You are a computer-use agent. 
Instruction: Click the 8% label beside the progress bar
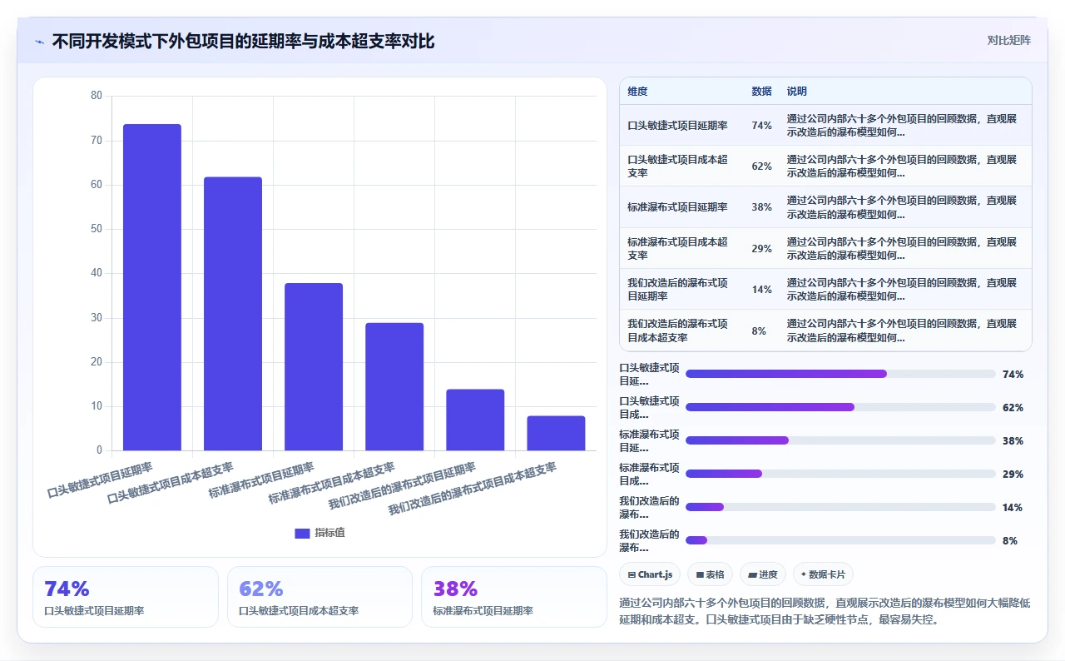(1010, 540)
